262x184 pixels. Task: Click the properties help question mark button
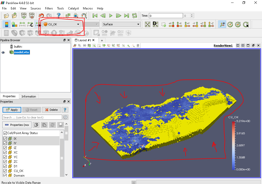tap(65, 110)
